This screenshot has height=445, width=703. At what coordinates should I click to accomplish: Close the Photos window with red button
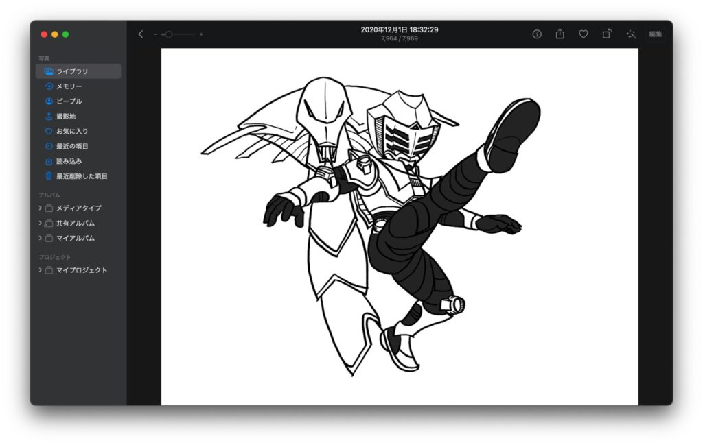coord(44,34)
